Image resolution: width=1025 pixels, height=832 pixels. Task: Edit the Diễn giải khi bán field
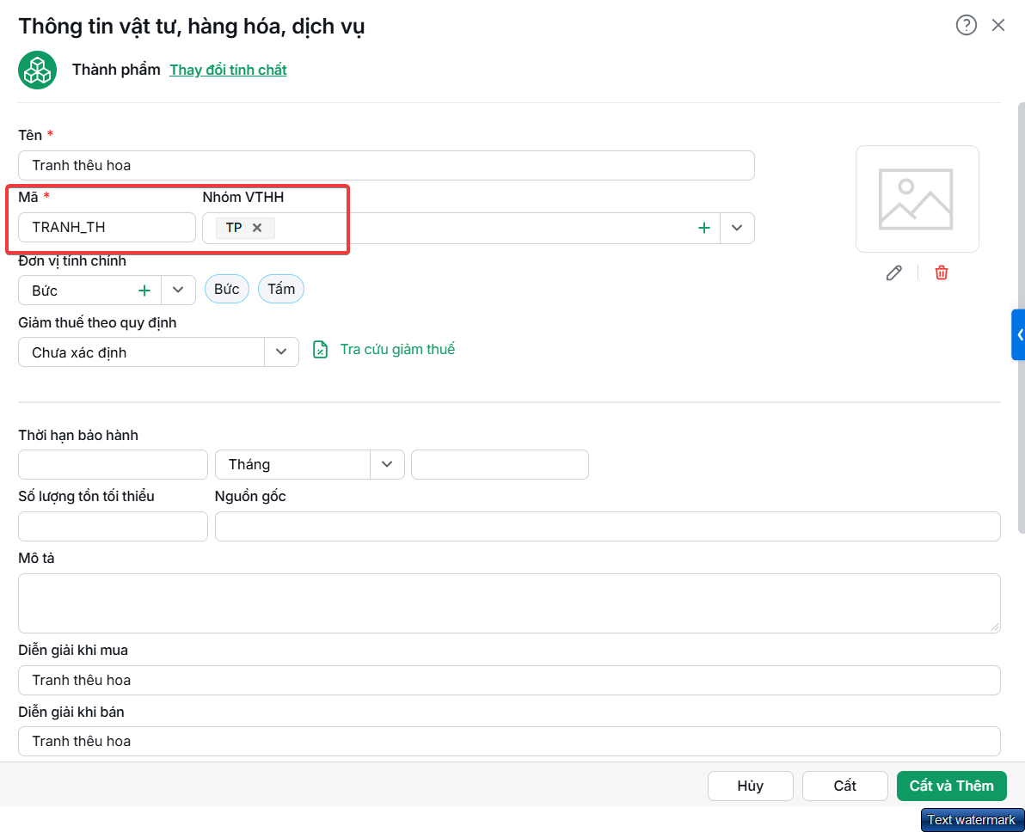[509, 742]
